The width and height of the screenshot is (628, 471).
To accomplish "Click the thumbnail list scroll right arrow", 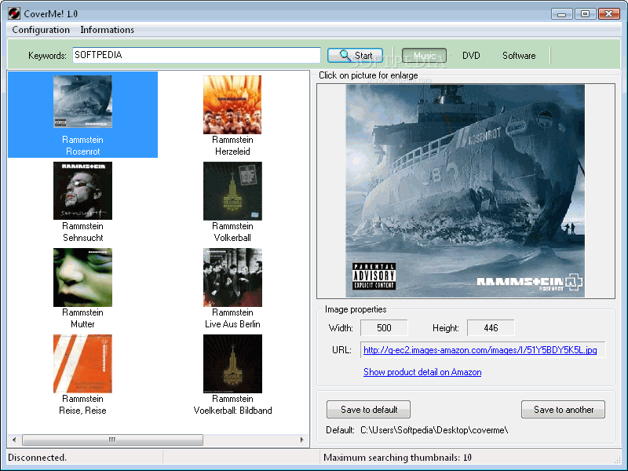I will click(x=302, y=440).
